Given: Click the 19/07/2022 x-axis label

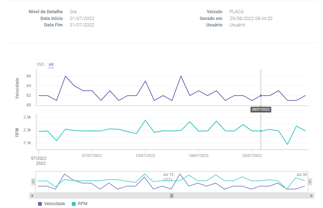Looking at the screenshot, I should pyautogui.click(x=199, y=156).
